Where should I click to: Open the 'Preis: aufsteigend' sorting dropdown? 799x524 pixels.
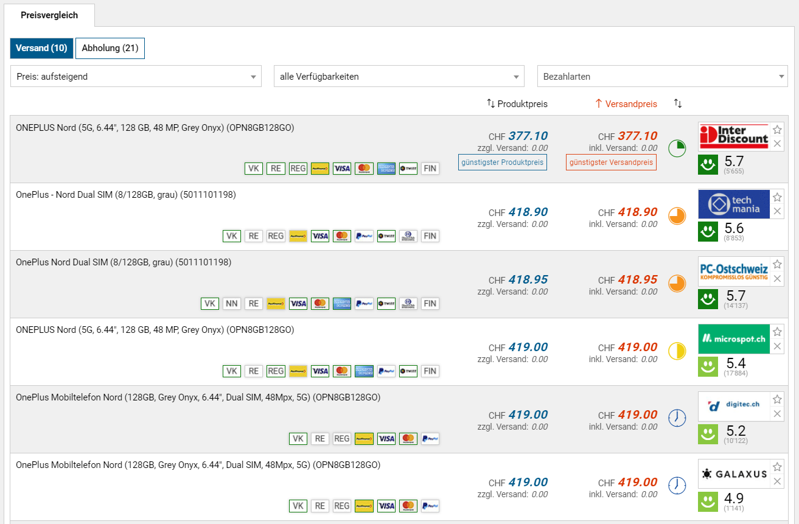(136, 77)
